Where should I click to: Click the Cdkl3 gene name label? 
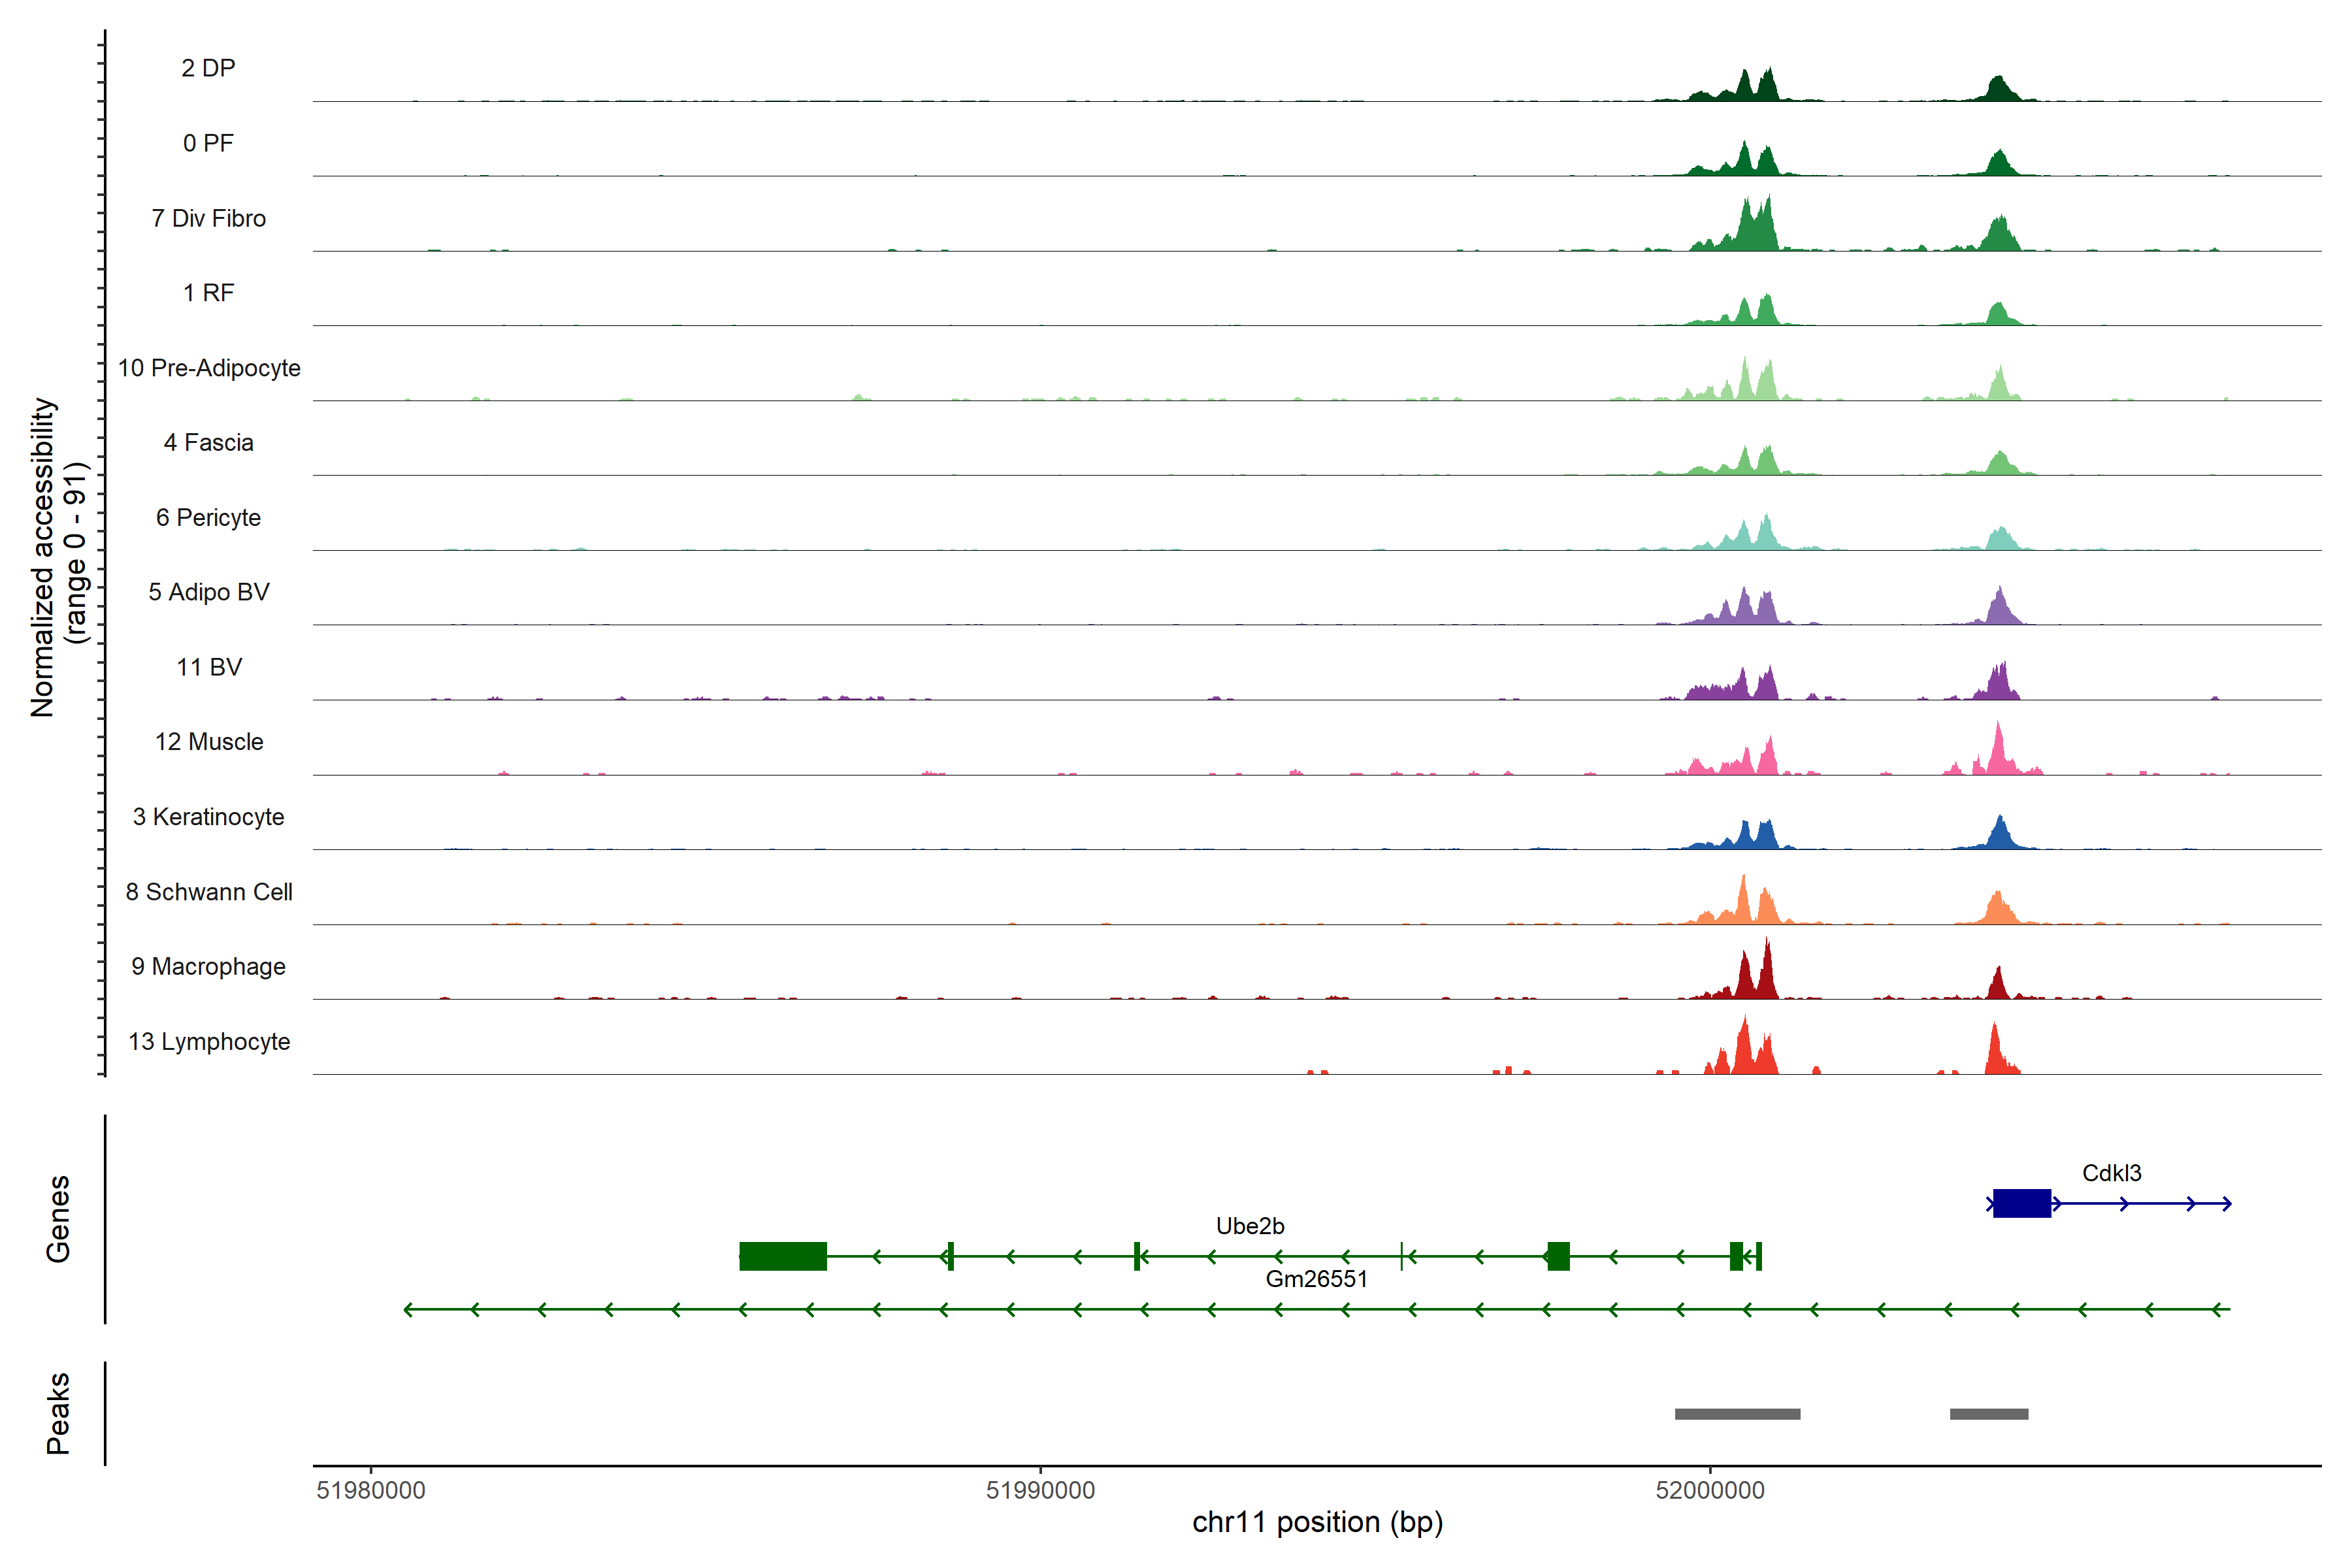coord(2111,1173)
